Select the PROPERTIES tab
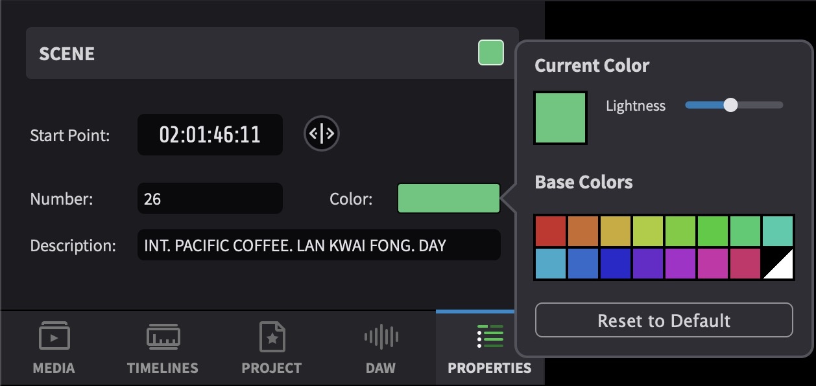Viewport: 816px width, 386px height. 490,348
